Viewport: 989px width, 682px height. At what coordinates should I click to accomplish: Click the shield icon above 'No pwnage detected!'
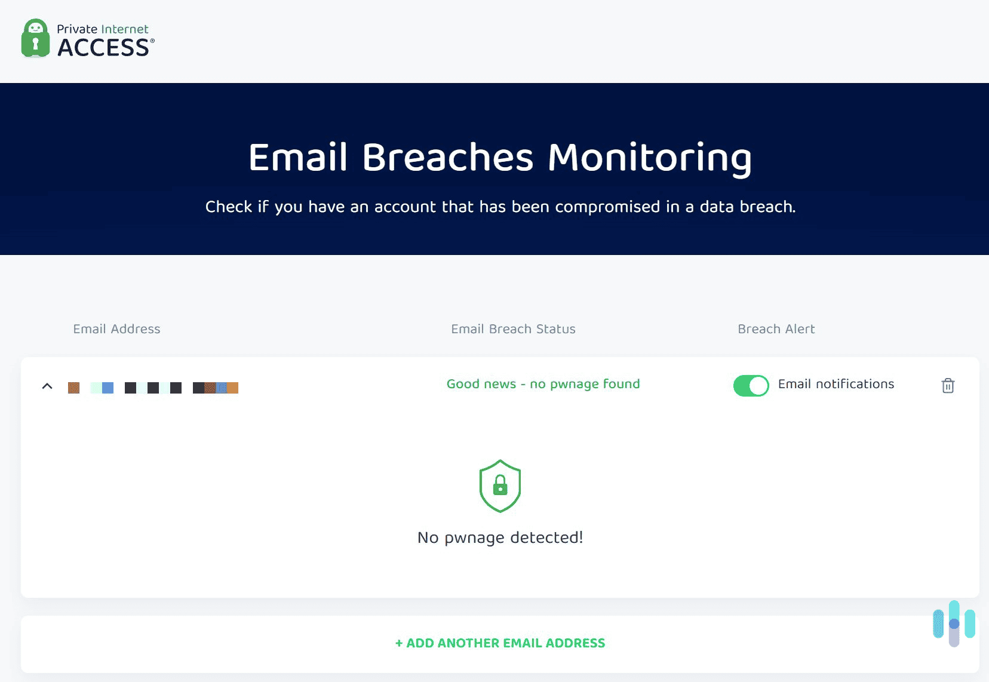point(500,486)
